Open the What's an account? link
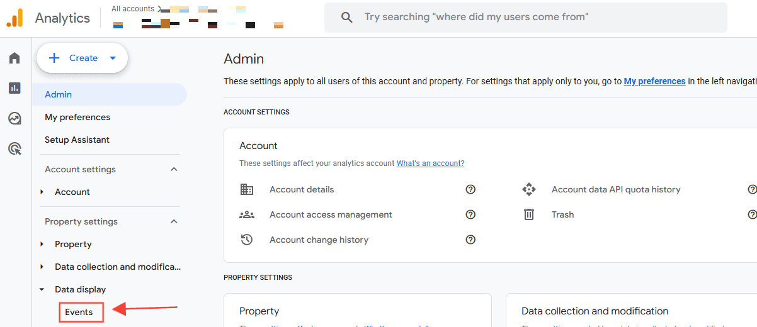 click(x=430, y=163)
